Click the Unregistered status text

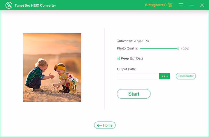point(156,5)
